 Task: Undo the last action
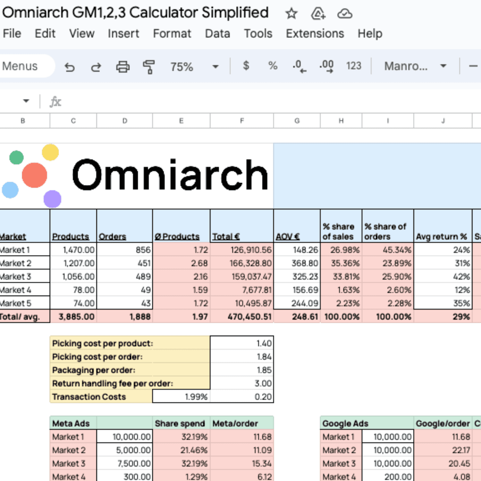(71, 66)
